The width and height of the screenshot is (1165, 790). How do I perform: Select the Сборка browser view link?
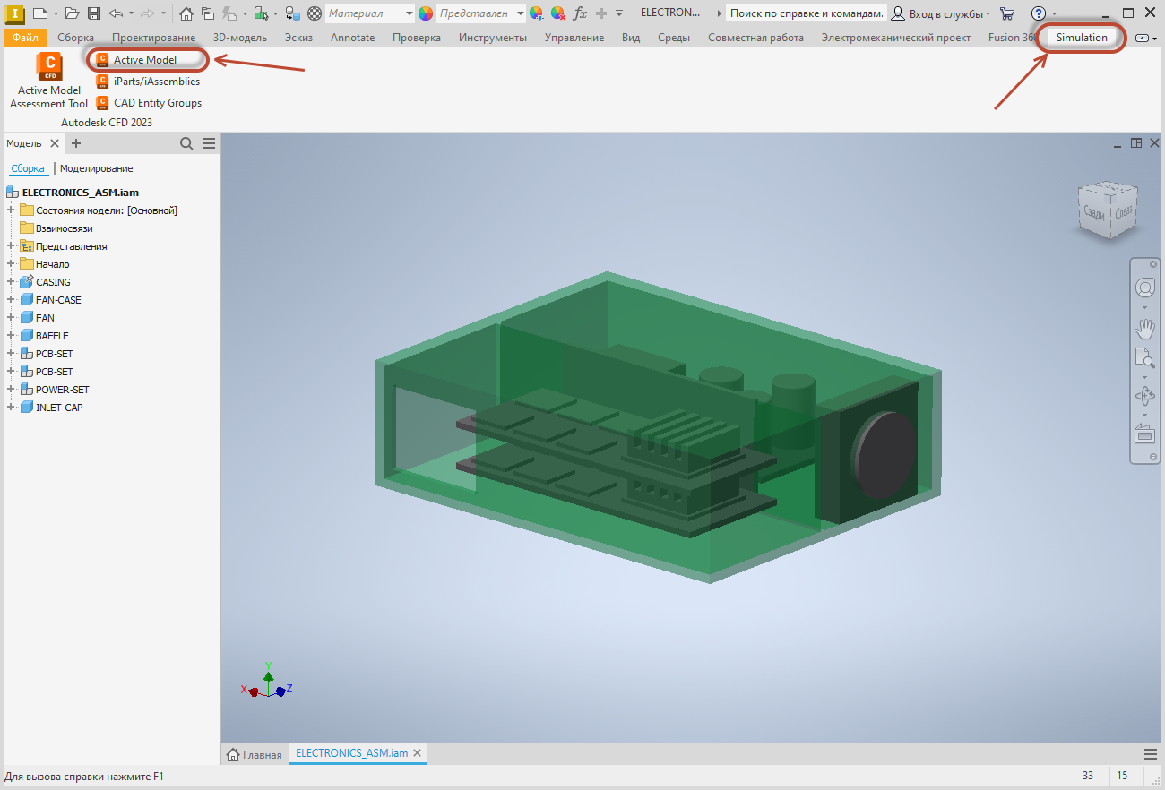28,168
